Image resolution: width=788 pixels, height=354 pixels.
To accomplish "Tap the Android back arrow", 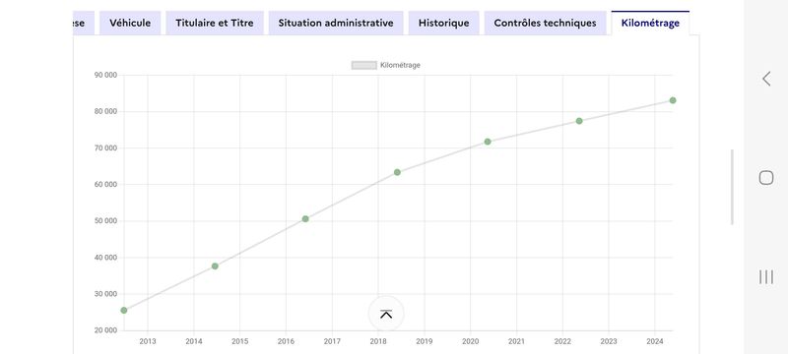I will [766, 79].
